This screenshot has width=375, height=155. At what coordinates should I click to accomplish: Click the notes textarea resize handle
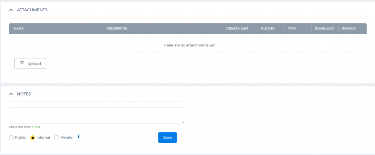click(183, 122)
